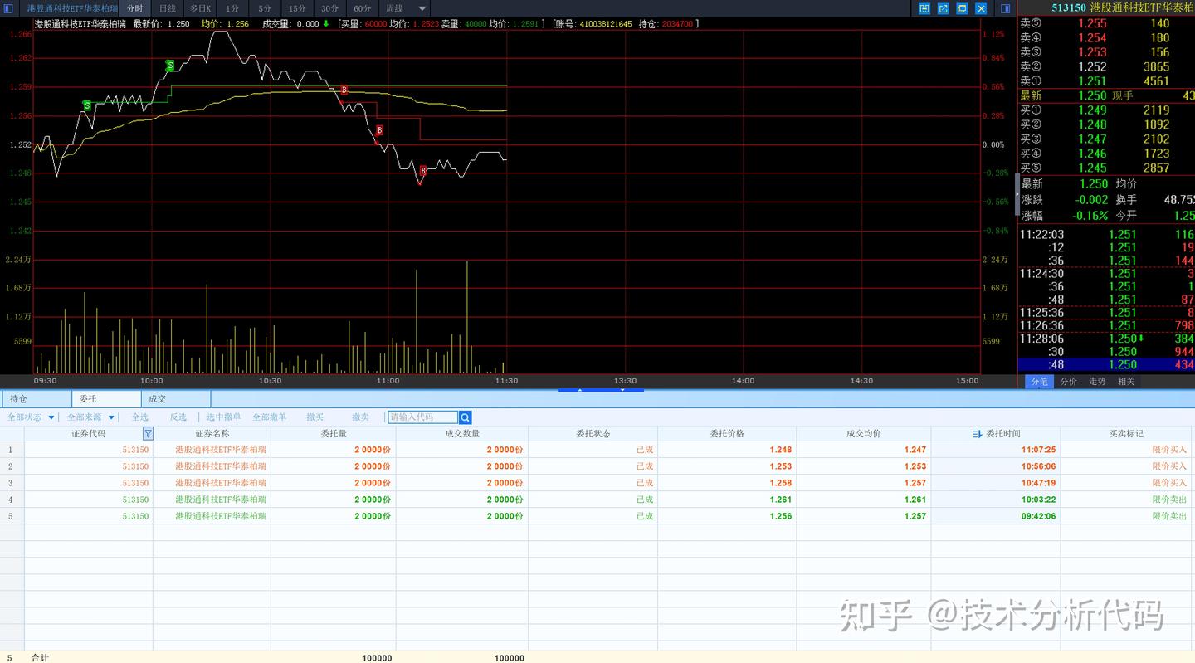Switch to 相关 related tab
The height and width of the screenshot is (663, 1195).
(1126, 382)
